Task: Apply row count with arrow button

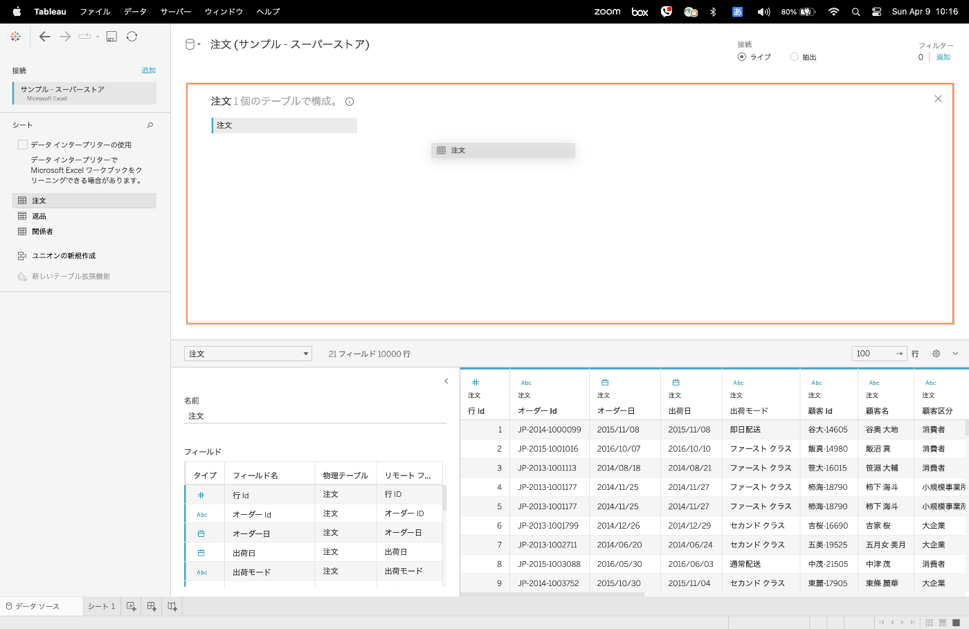Action: (899, 354)
